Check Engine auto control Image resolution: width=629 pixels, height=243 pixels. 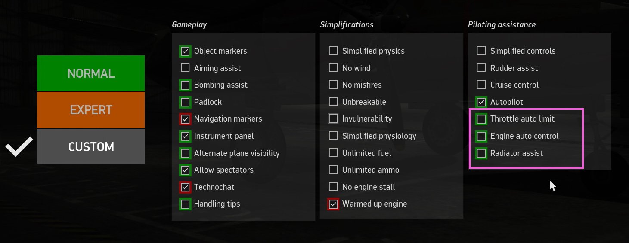click(481, 136)
